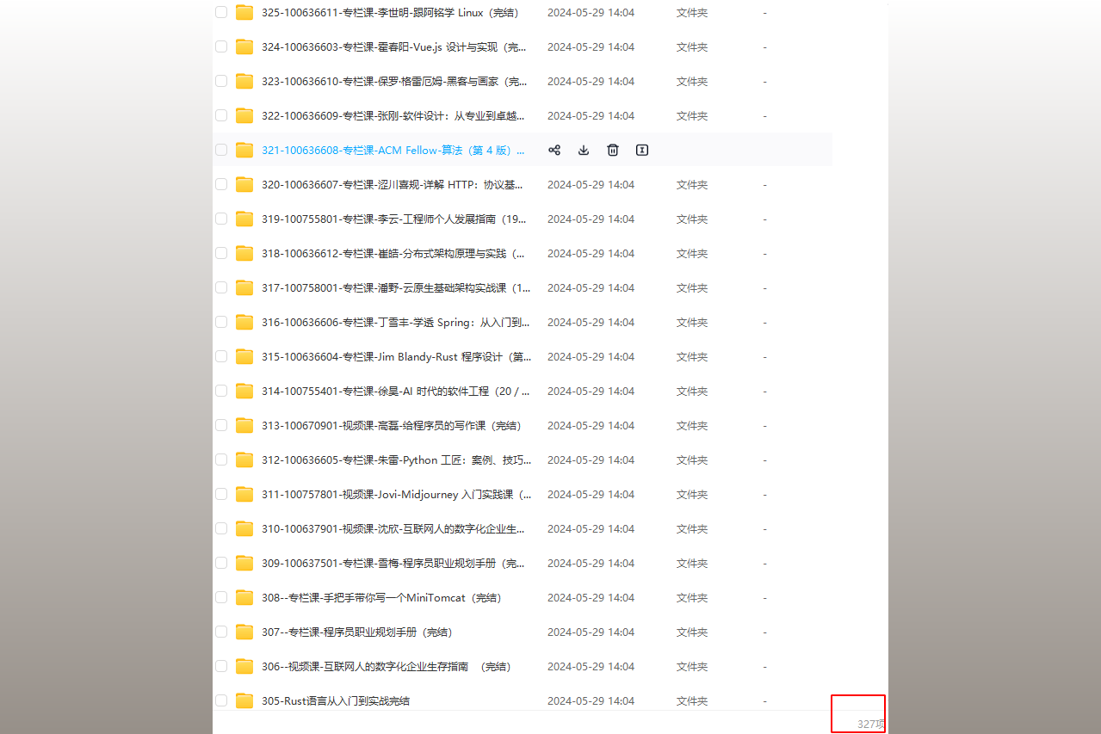This screenshot has height=734, width=1101.
Task: Click folder icon of 309 雪梅 row
Action: (244, 563)
